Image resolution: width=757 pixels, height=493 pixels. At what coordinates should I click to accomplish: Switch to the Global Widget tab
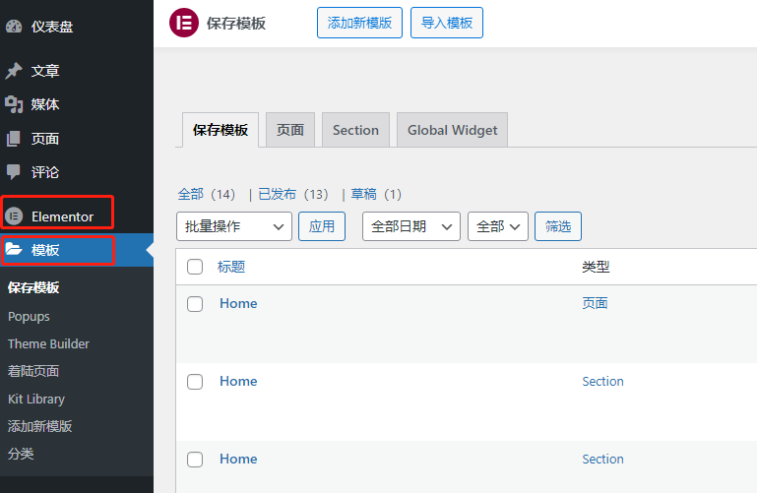[452, 130]
